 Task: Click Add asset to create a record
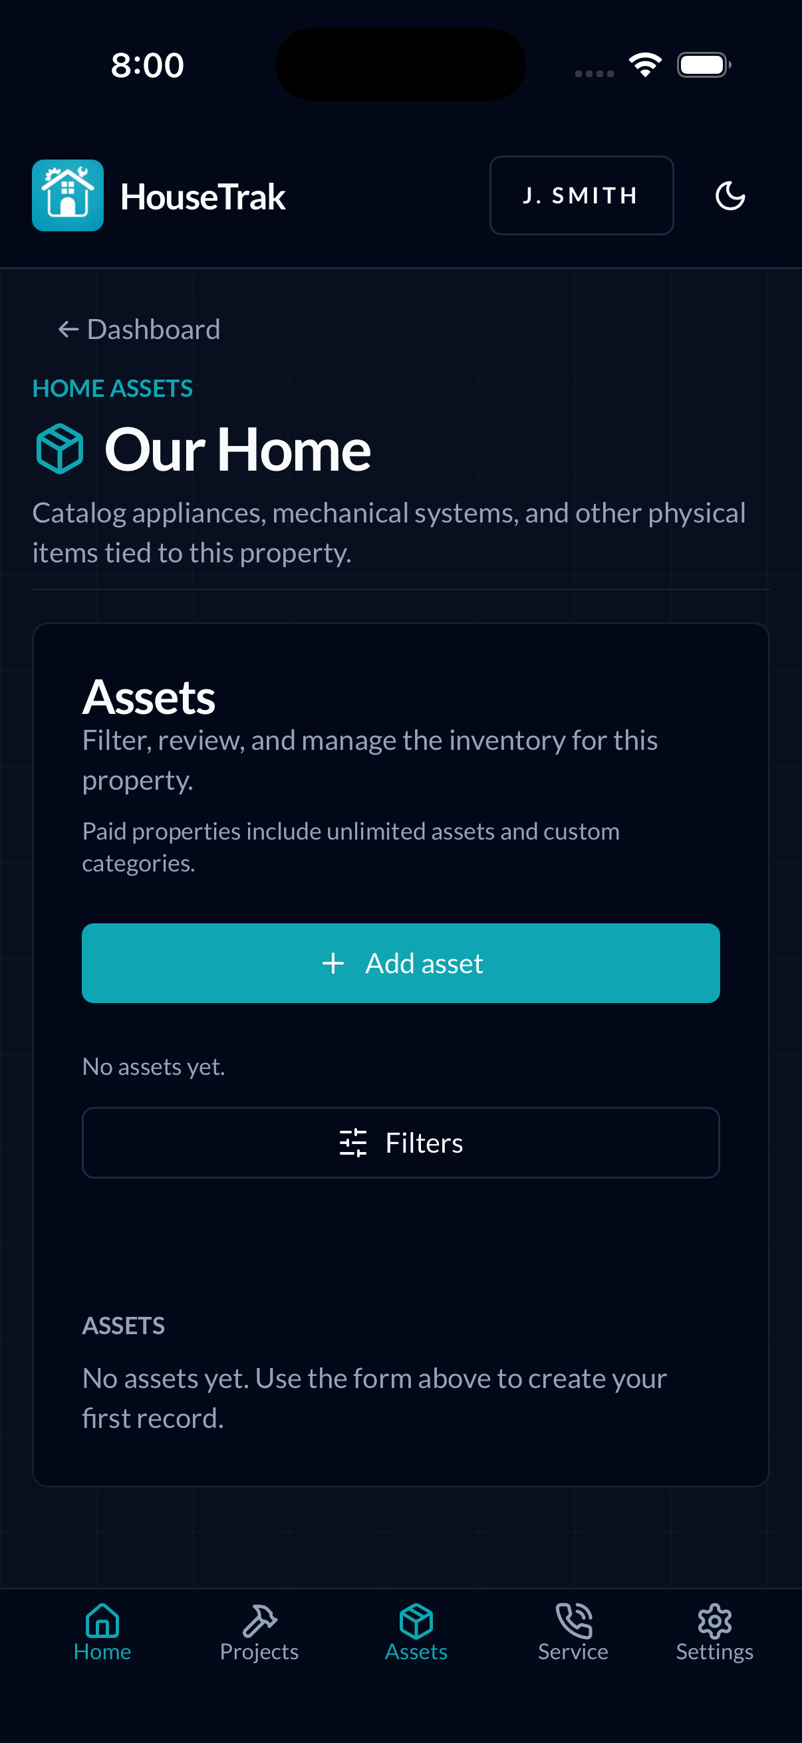click(x=400, y=963)
